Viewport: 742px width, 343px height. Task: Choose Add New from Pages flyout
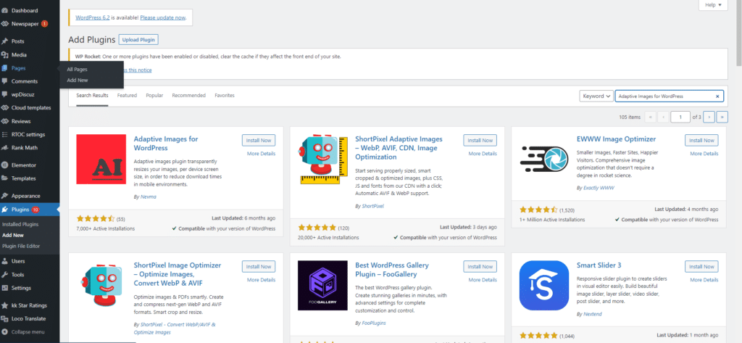tap(78, 80)
